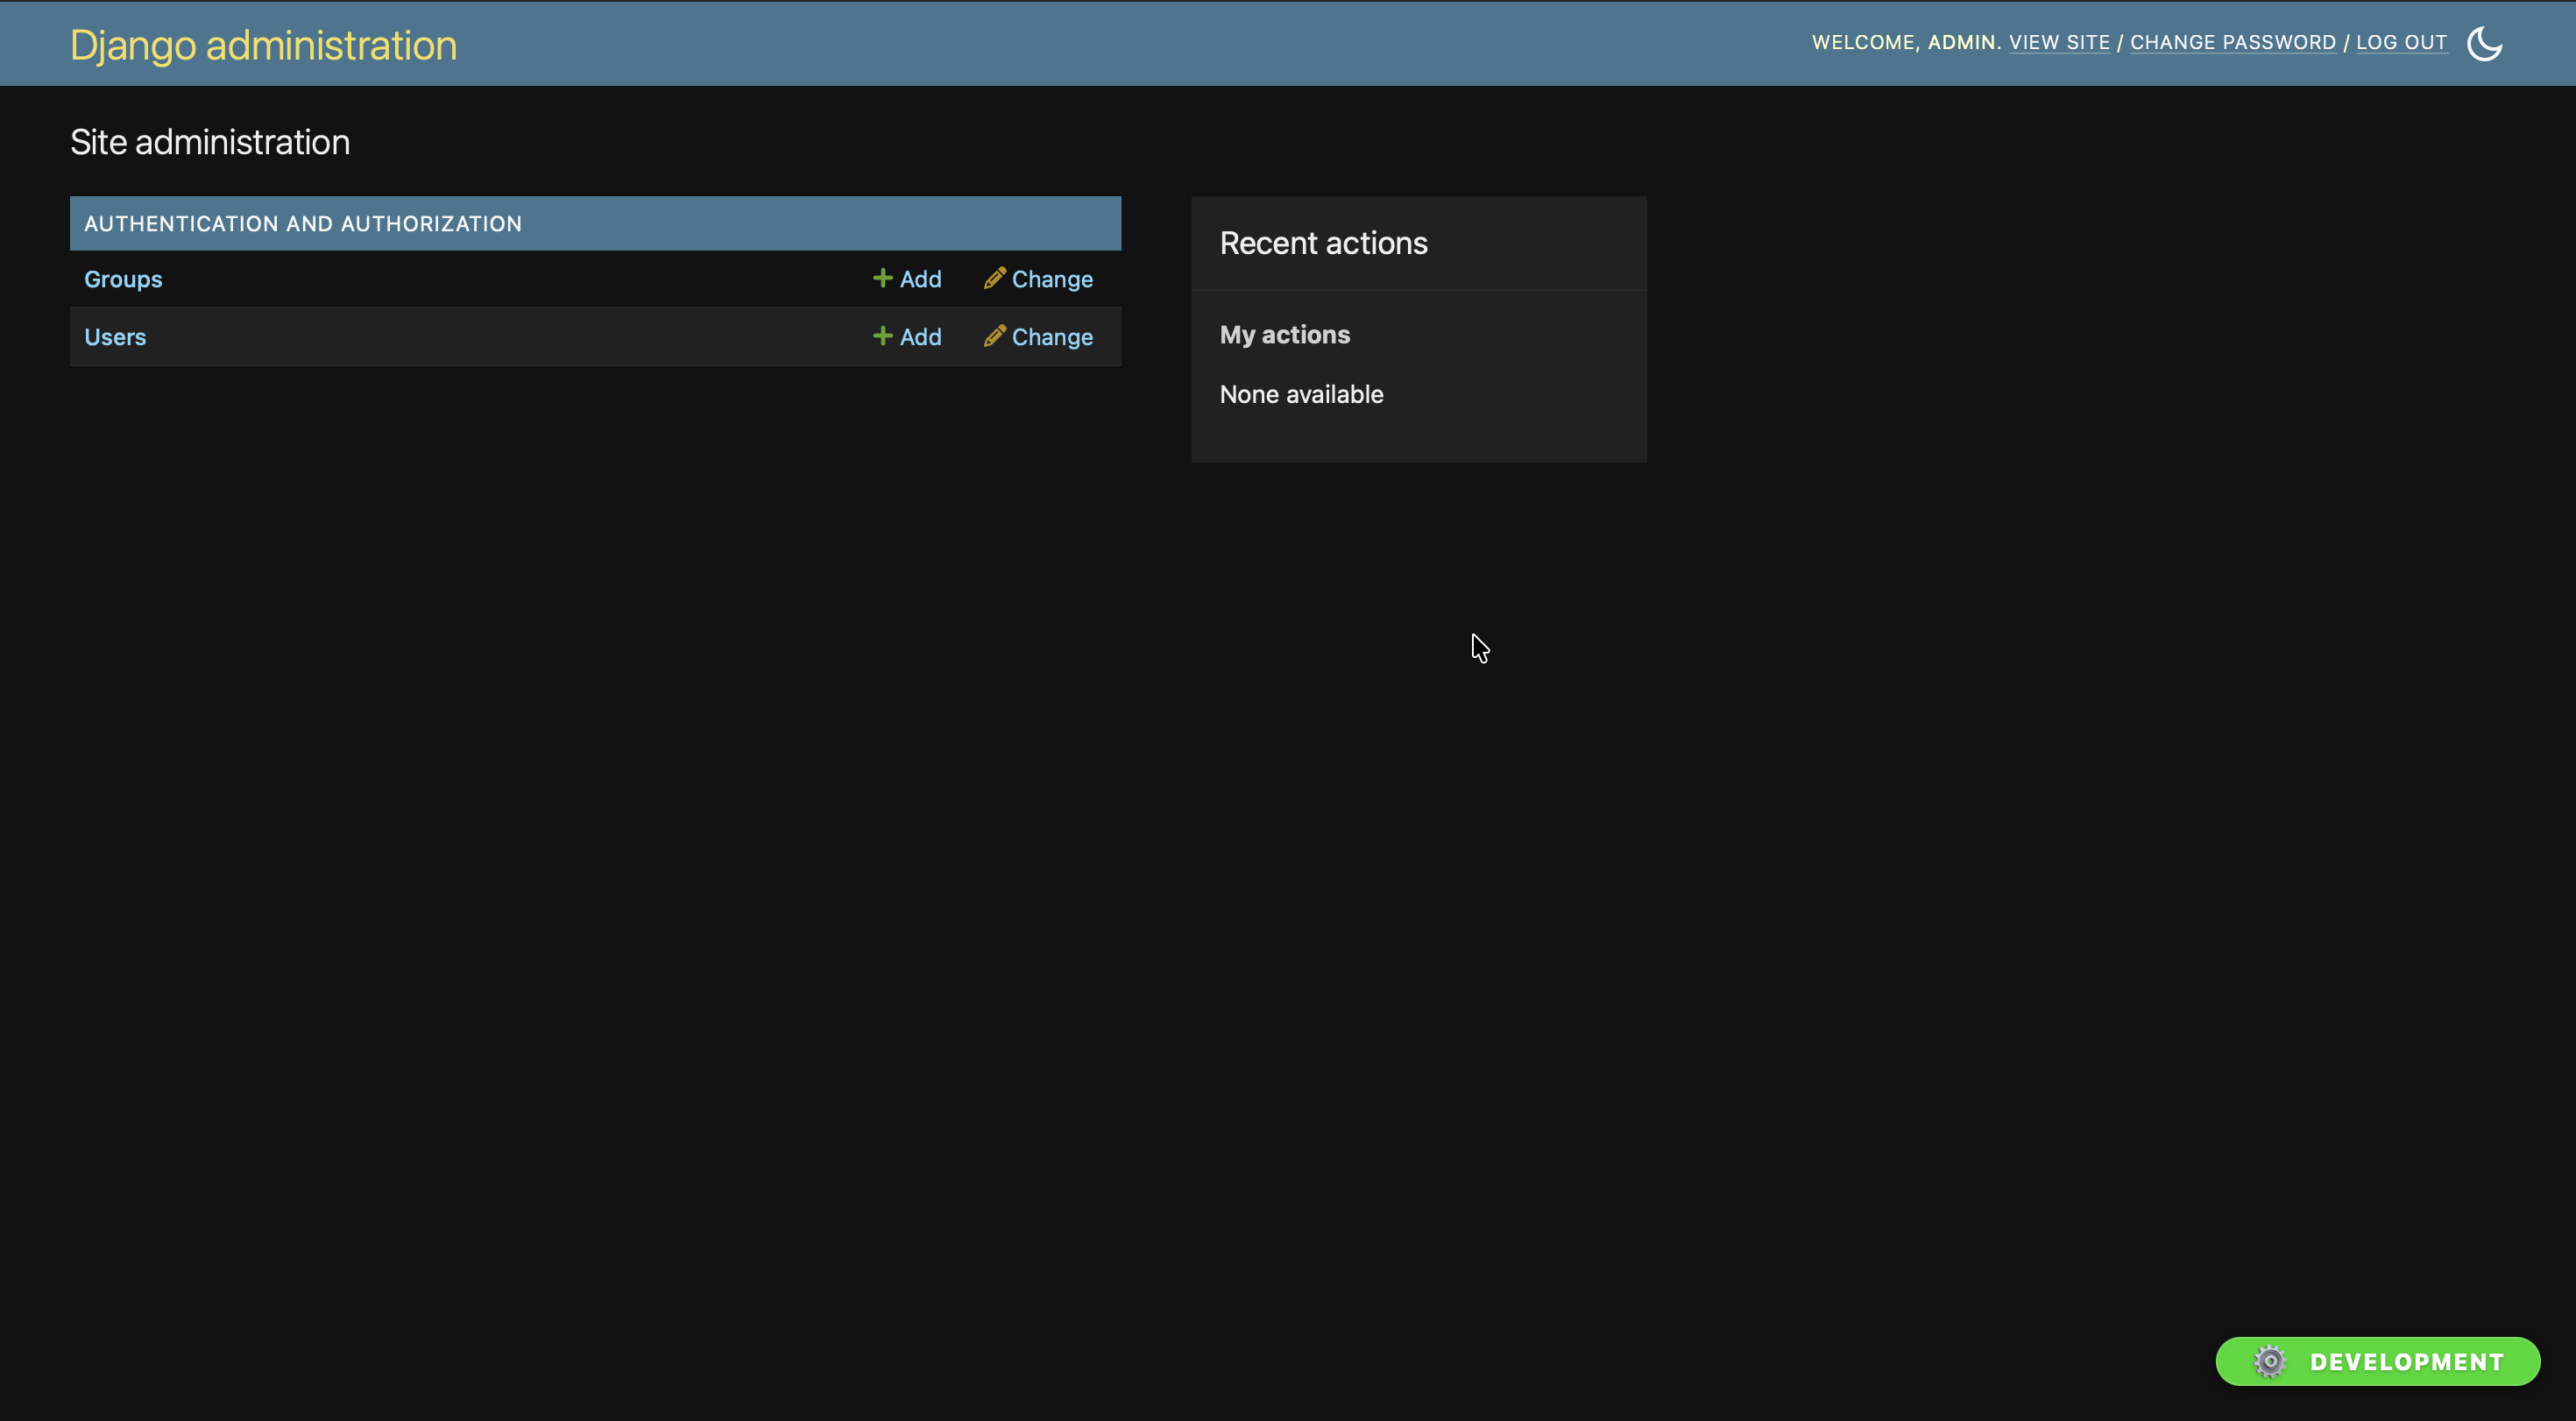Click the Recent actions heading
Screen dimensions: 2576x1421
[x=1323, y=243]
